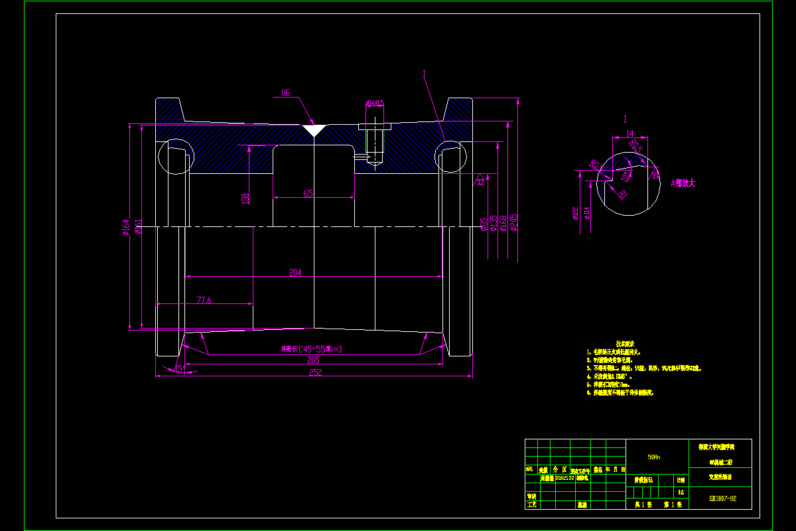Select the 14 dimension in detail view
Image resolution: width=796 pixels, height=531 pixels.
click(630, 133)
